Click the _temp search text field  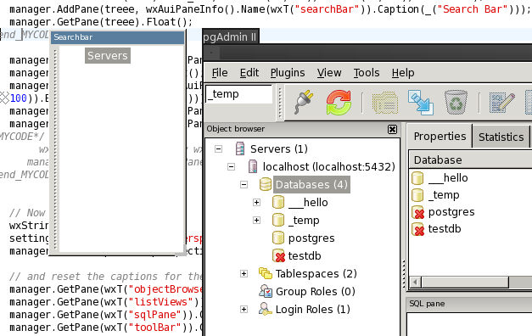[239, 94]
